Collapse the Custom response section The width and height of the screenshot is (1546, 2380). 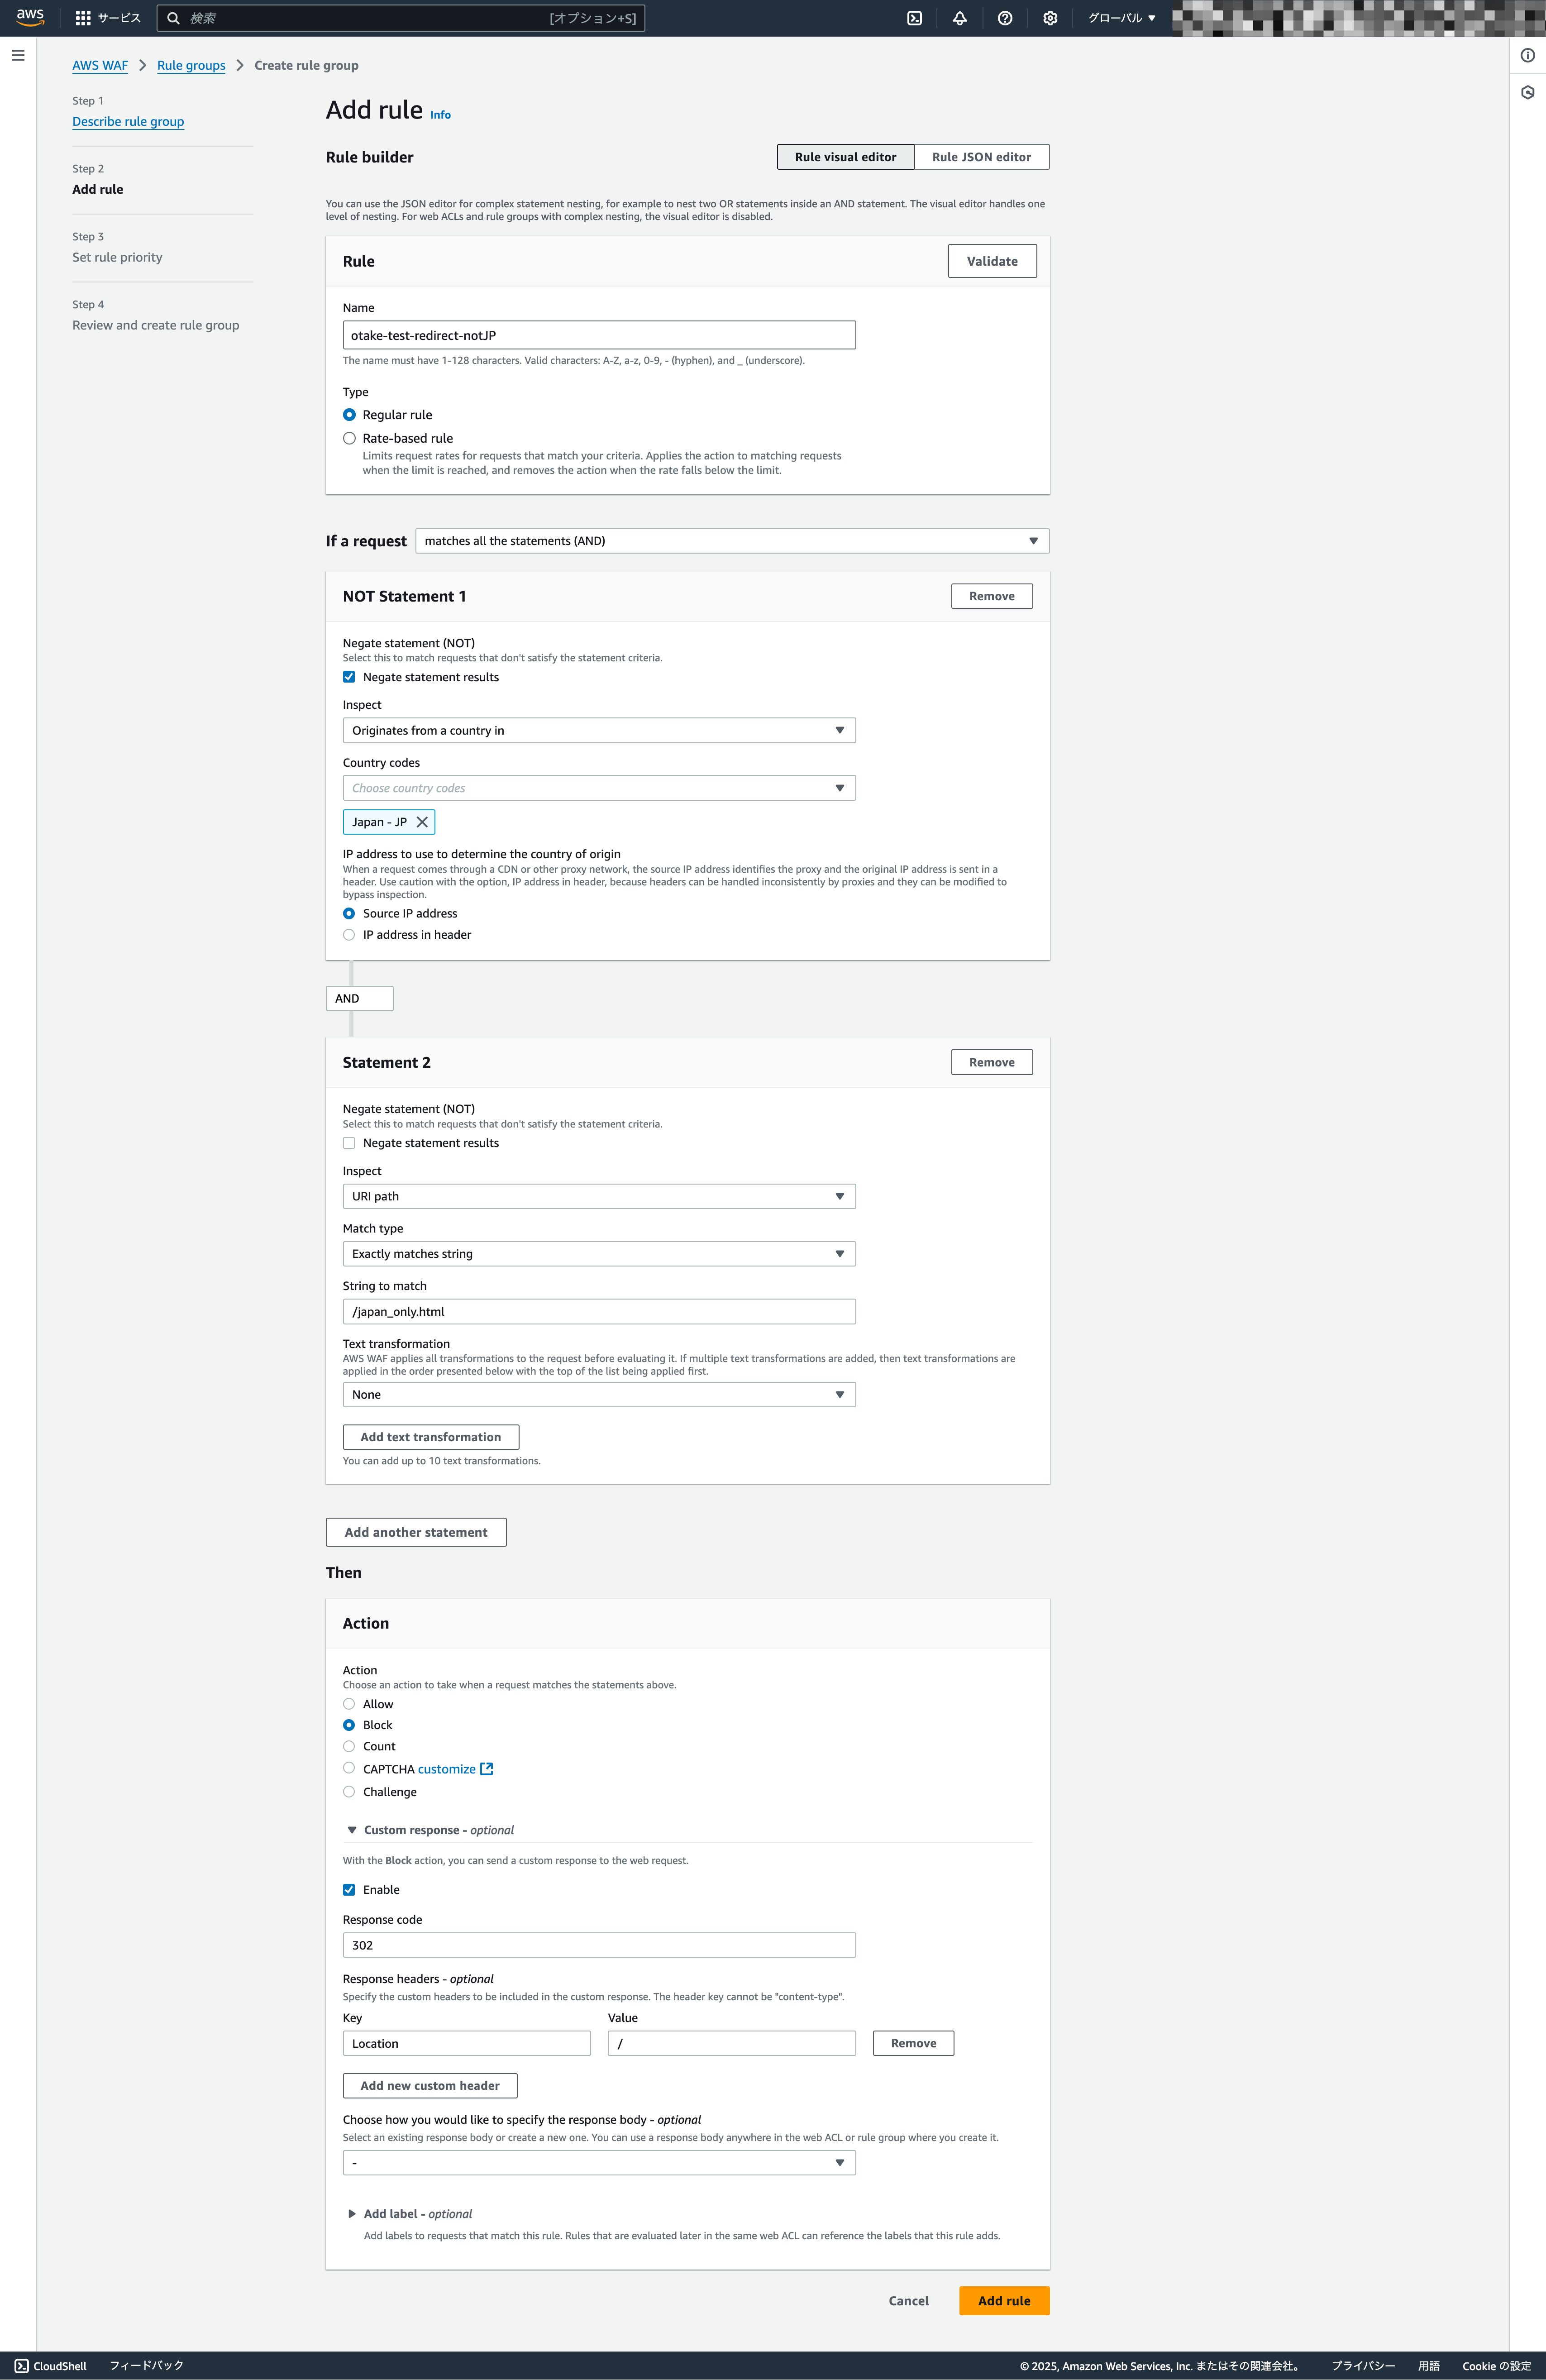(x=352, y=1830)
